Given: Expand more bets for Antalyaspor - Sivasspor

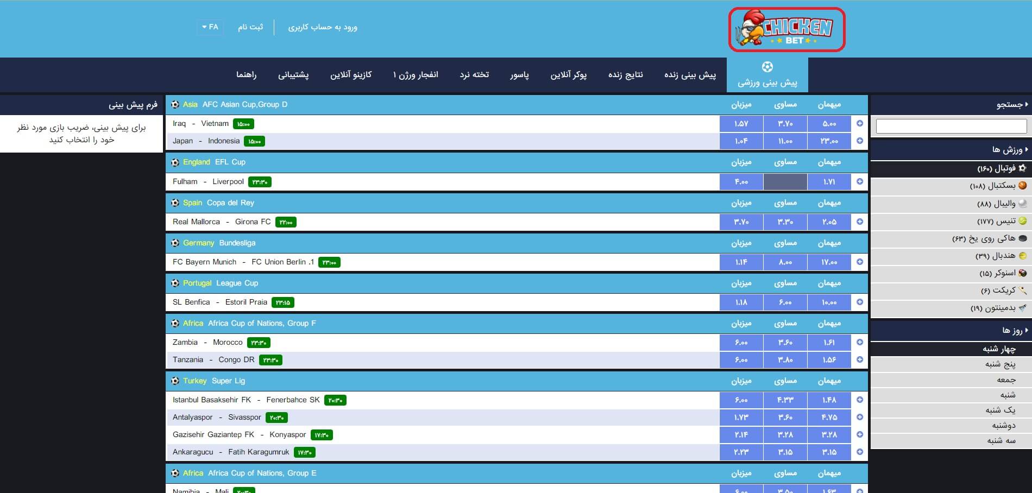Looking at the screenshot, I should click(x=860, y=417).
